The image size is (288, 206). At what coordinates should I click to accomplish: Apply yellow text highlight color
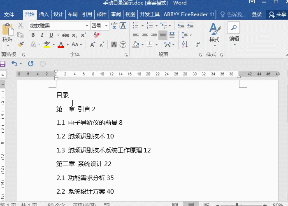47,44
